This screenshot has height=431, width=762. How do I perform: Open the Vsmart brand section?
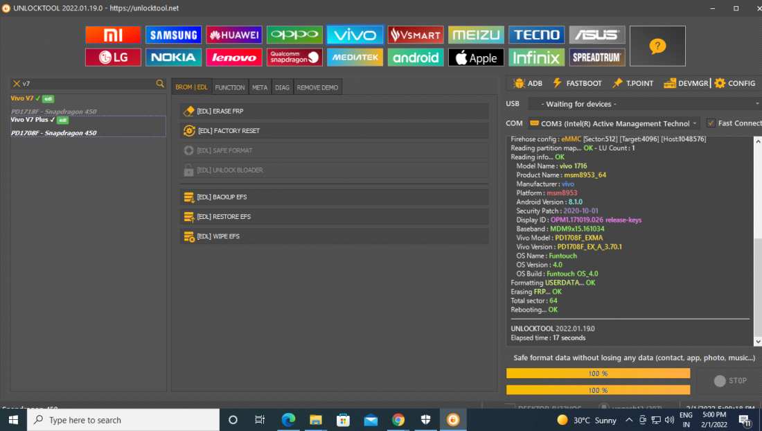click(416, 35)
